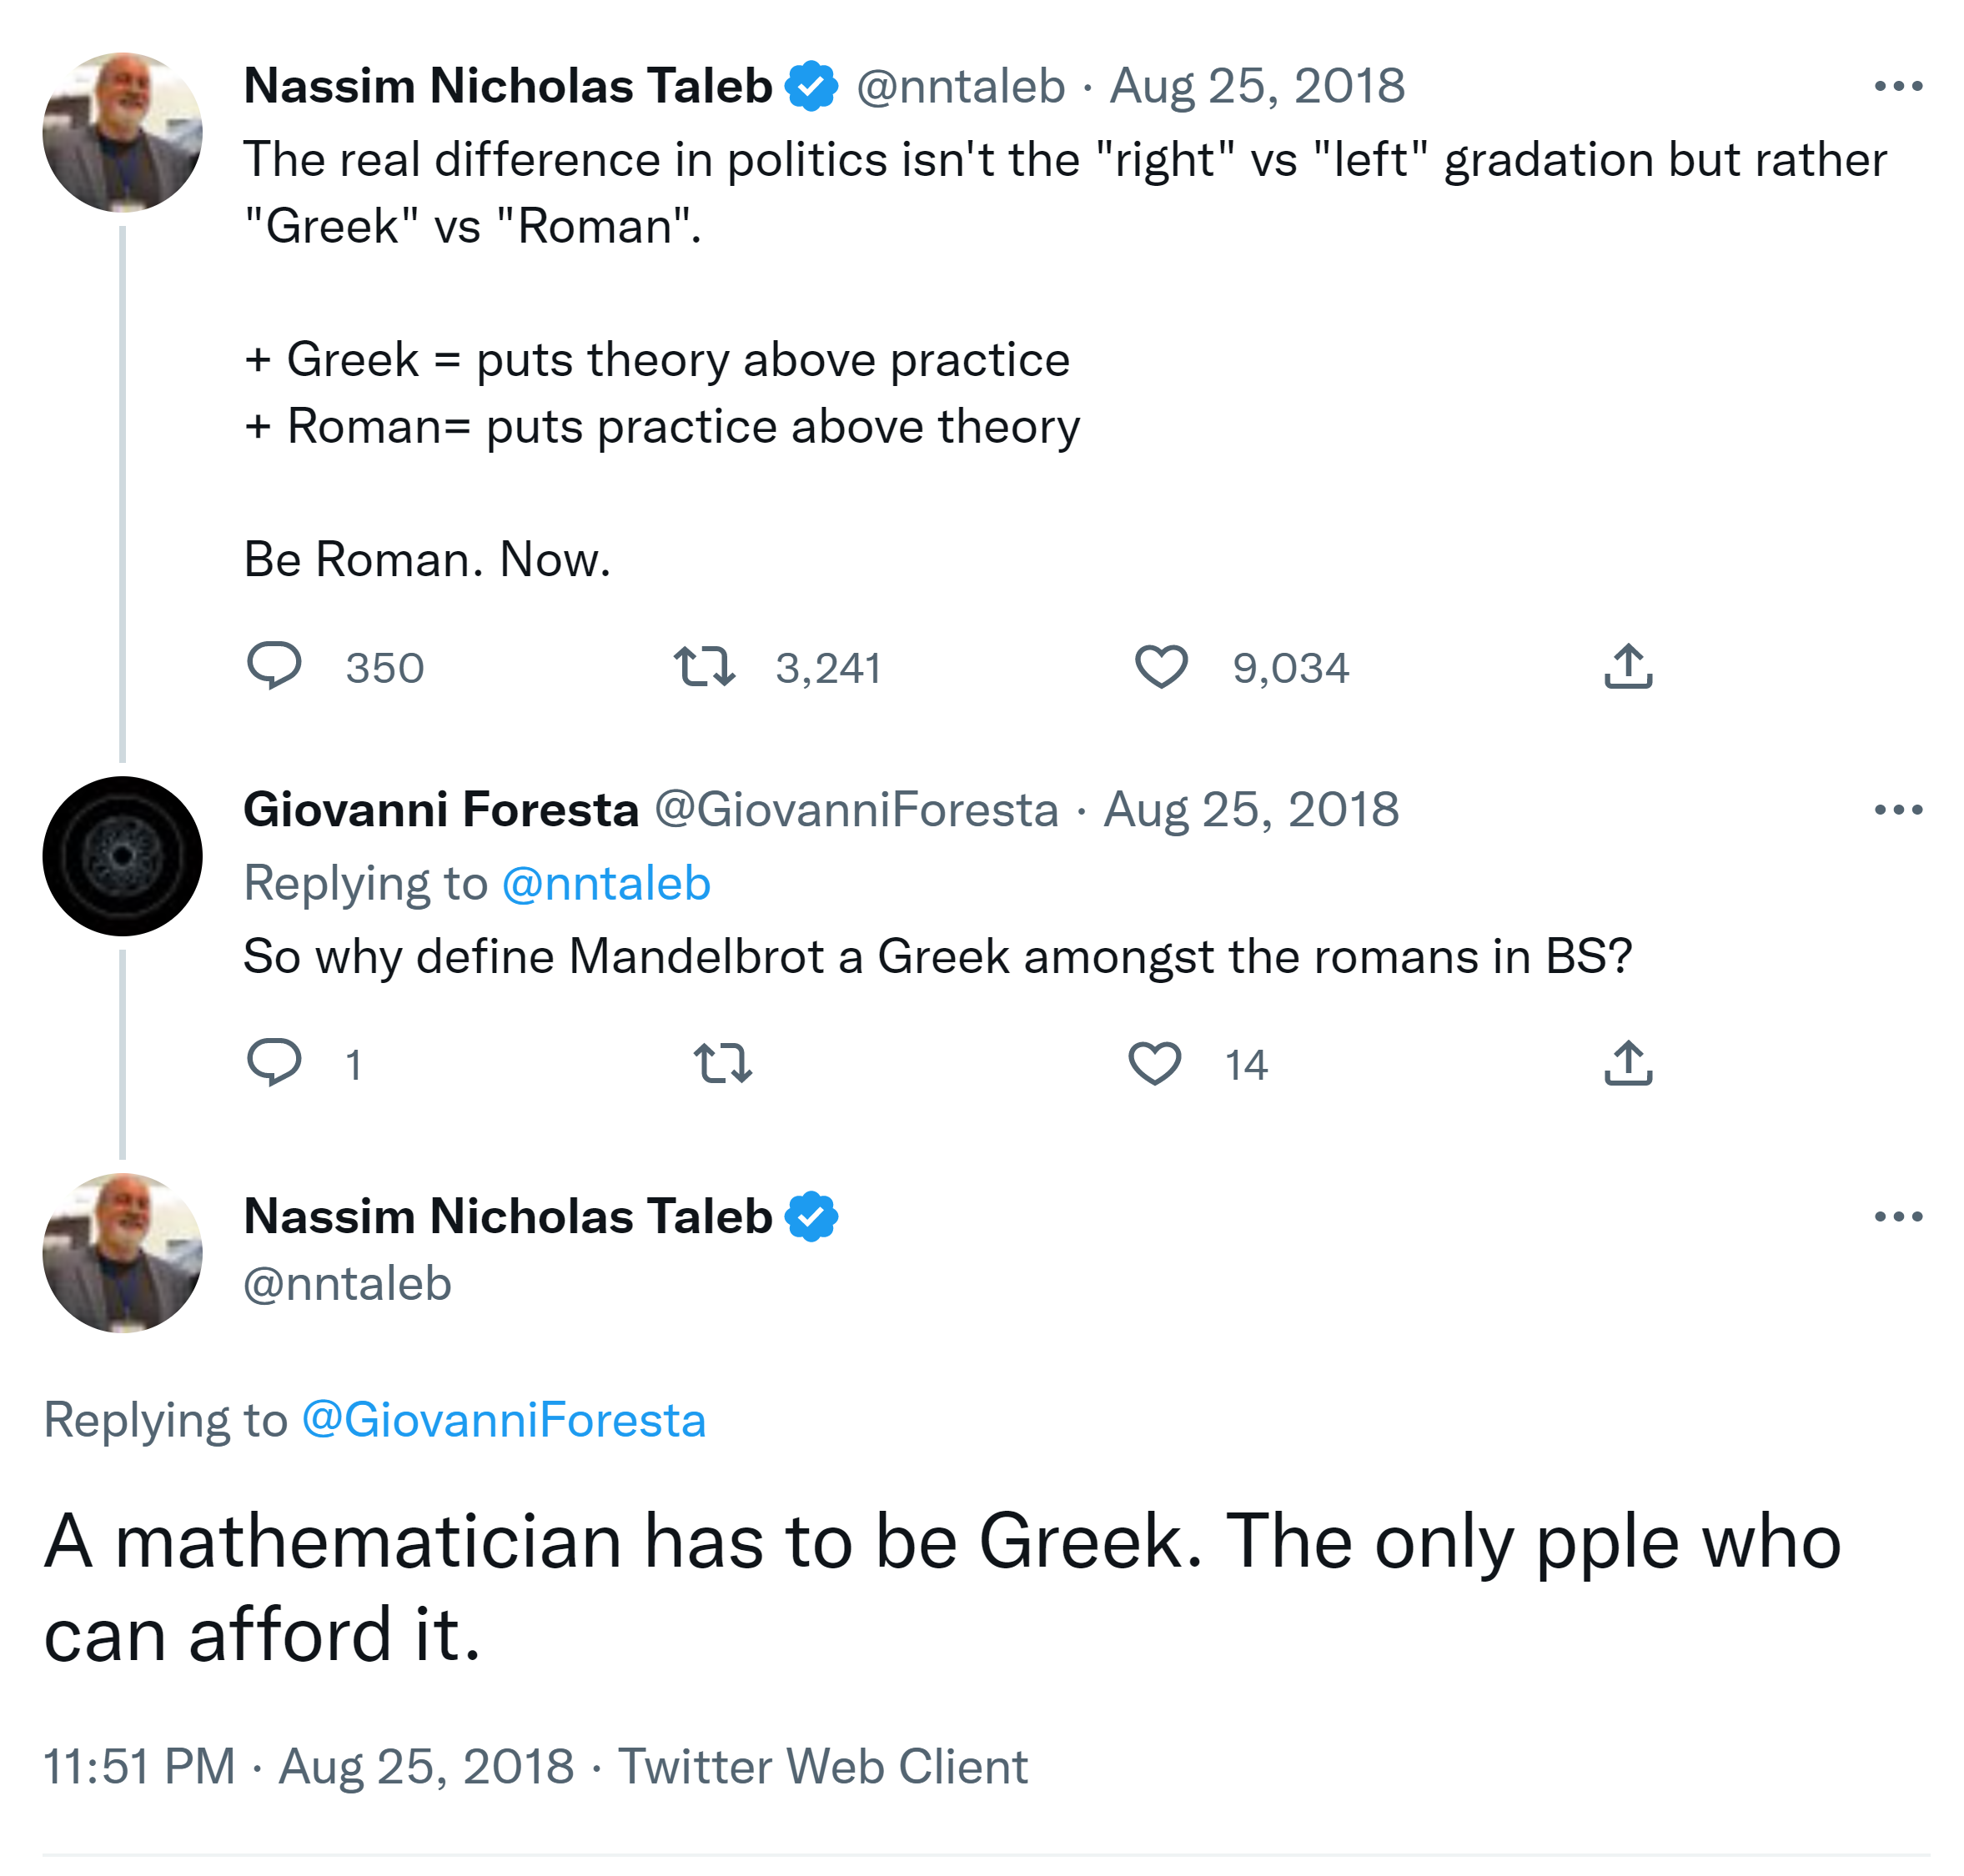This screenshot has width=1964, height=1876.
Task: Open Giovanni Foresta's profile picture
Action: 122,856
